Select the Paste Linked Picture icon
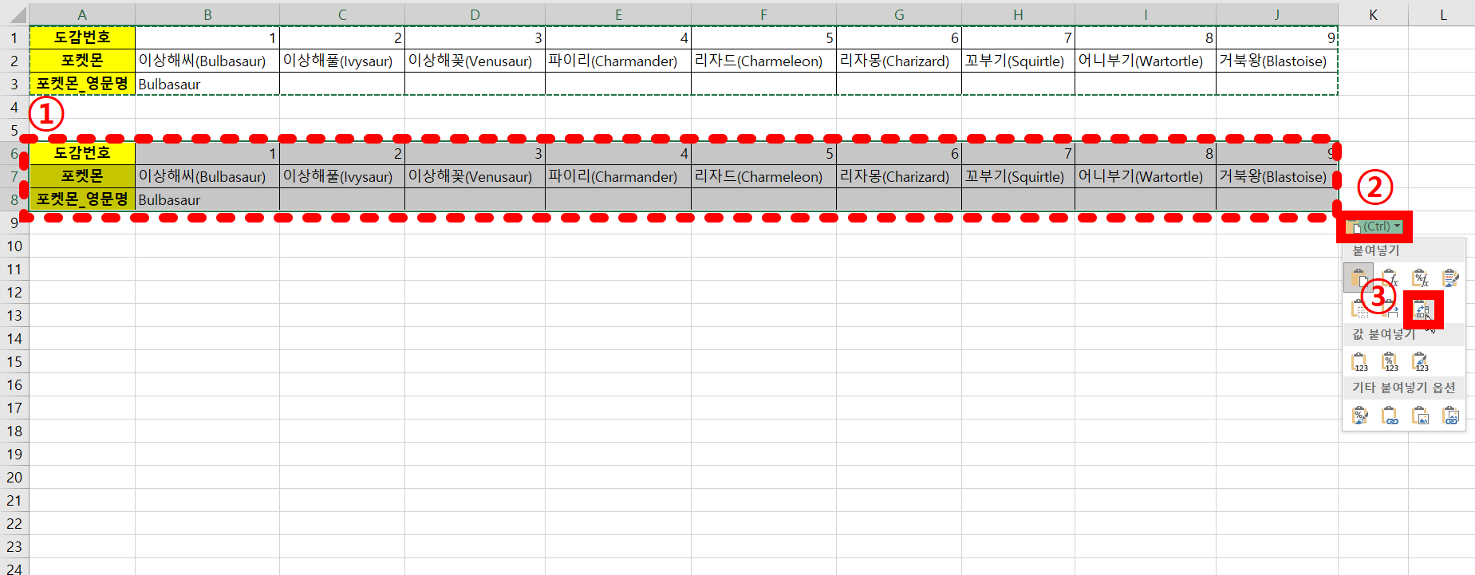Image resolution: width=1475 pixels, height=575 pixels. coord(1450,415)
